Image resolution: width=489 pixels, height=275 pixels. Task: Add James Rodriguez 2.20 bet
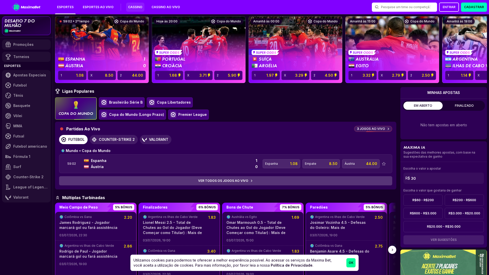[96, 226]
